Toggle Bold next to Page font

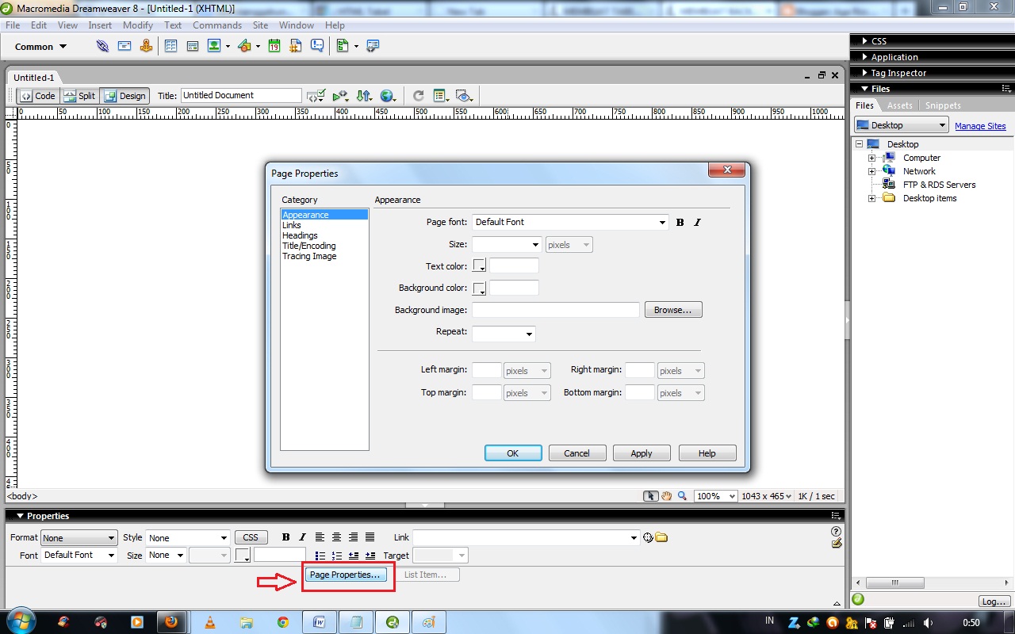pos(680,223)
